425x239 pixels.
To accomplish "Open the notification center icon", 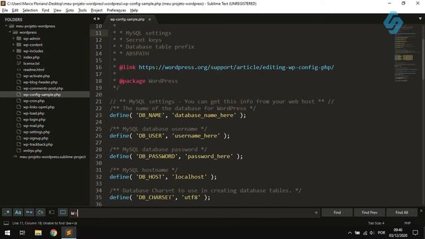I will pos(415,233).
